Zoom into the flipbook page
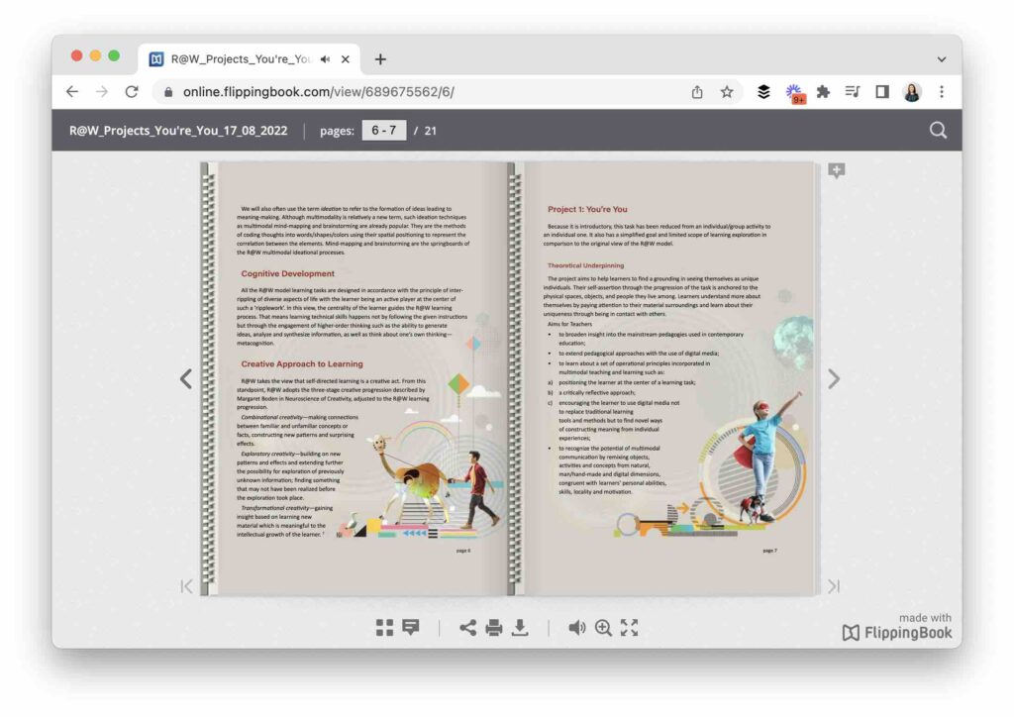 pos(603,627)
